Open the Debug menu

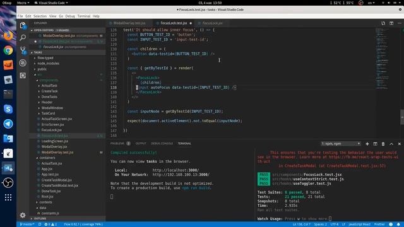70,16
